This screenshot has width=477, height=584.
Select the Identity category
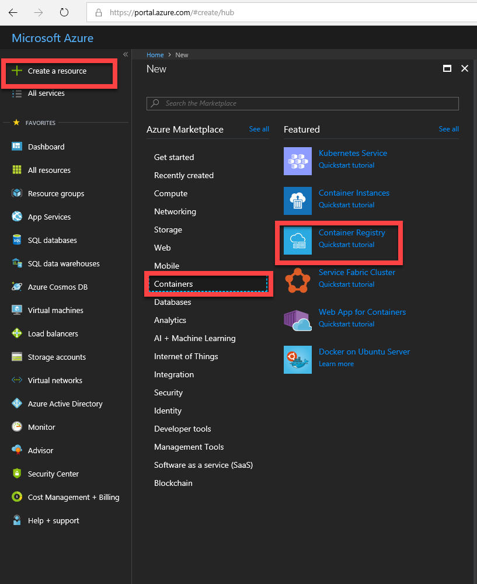[168, 411]
